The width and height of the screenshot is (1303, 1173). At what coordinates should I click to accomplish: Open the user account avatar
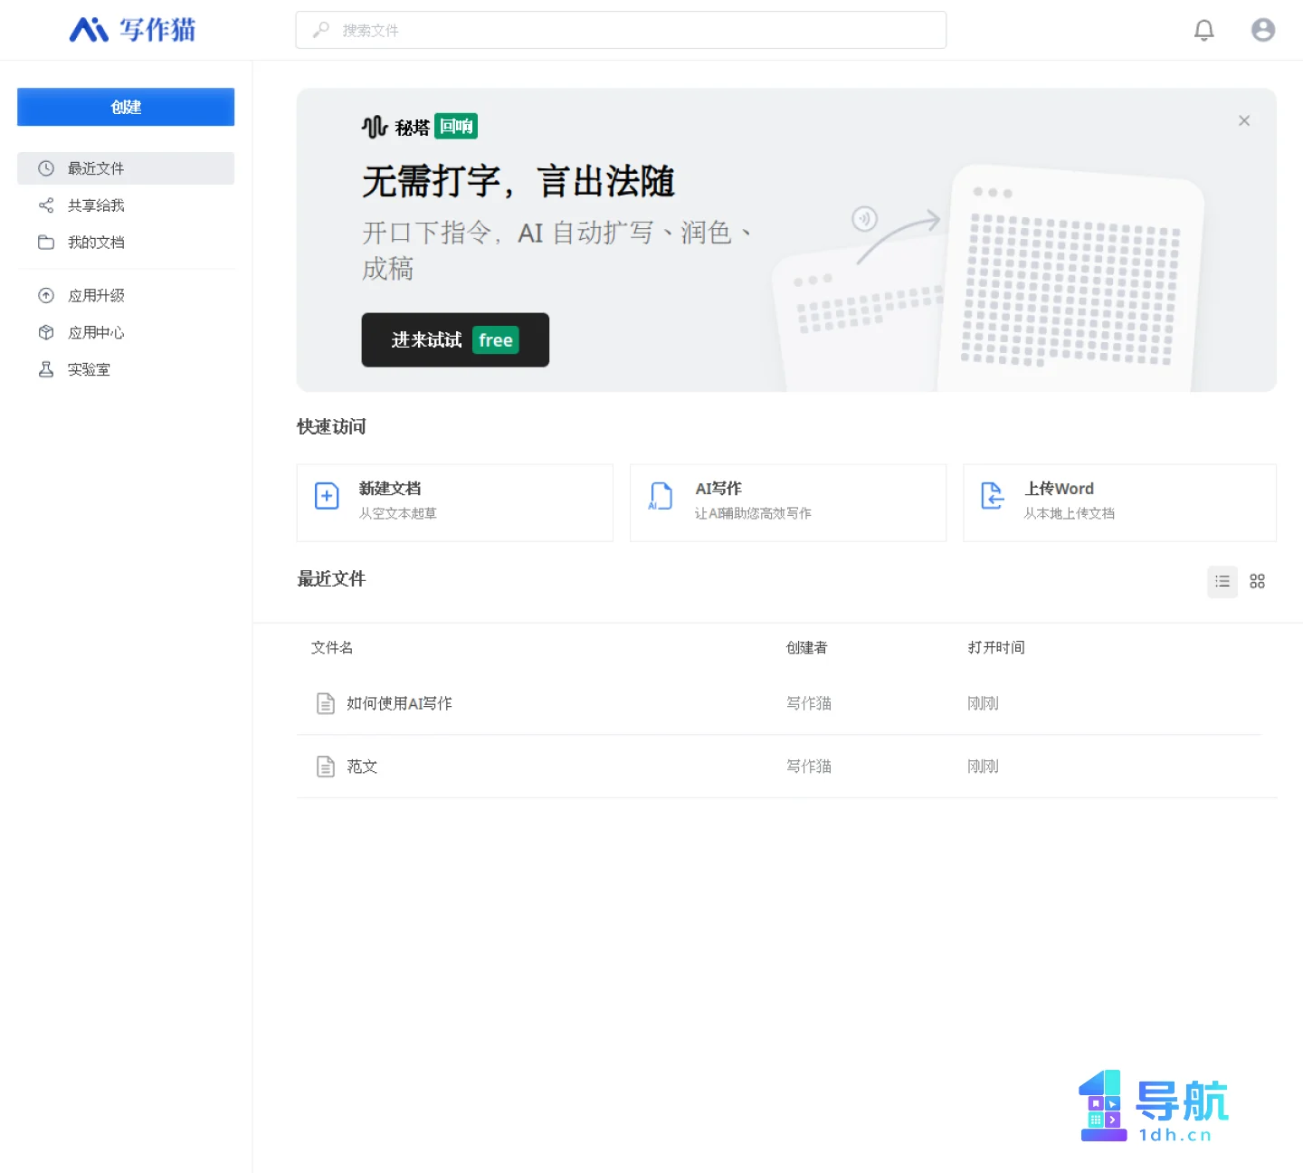click(x=1263, y=30)
